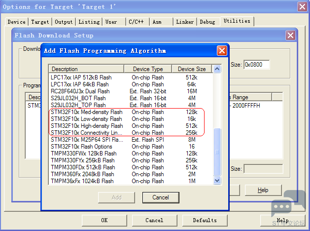Select RC28F640J3x Dual Flash entry
Viewport: 310px width, 231px height.
[131, 91]
